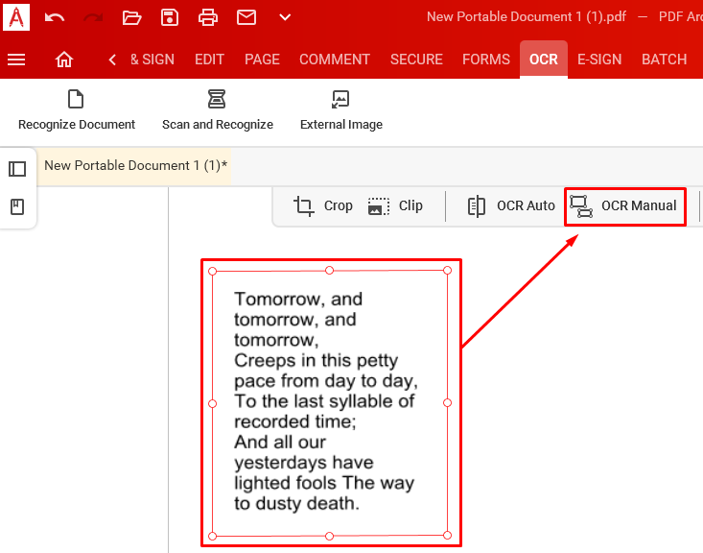Click the text "And all our"
703x553 pixels.
pos(280,443)
